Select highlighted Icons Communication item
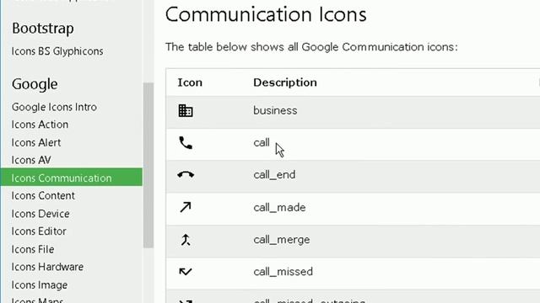Screen dimensions: 540x303 [71, 178]
